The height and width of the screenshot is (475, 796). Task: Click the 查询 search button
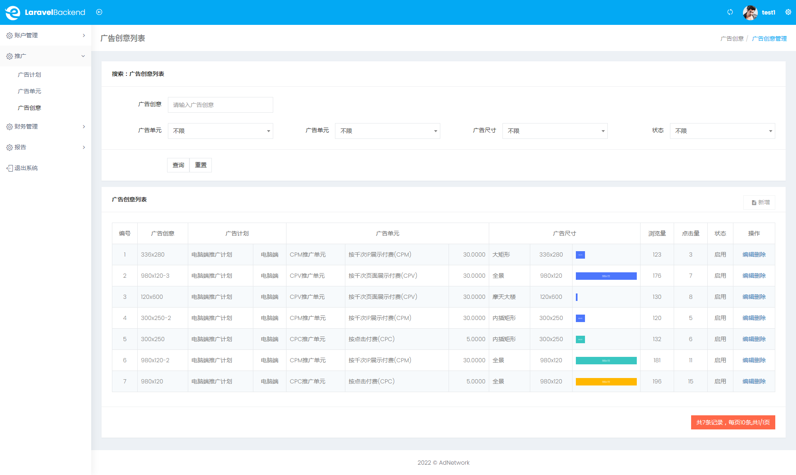click(178, 165)
